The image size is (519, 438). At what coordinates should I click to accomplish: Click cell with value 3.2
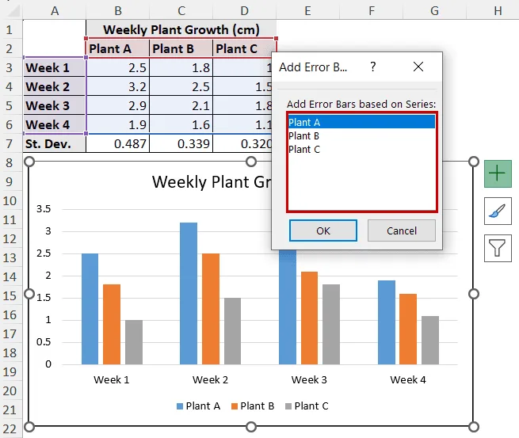118,86
